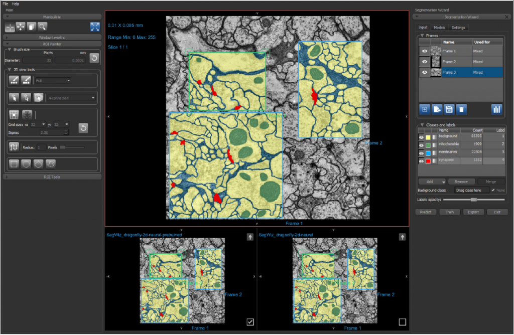This screenshot has width=514, height=335.
Task: Click the Train button
Action: [449, 212]
